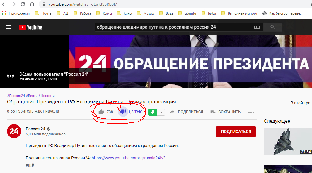
Task: Click the live broadcast indicator icon
Action: (11, 76)
